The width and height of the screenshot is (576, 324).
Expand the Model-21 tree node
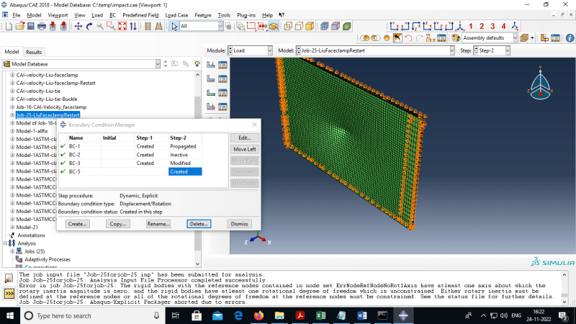coord(12,228)
